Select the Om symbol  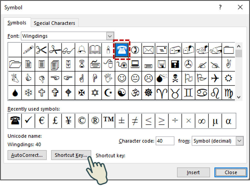(x=135, y=93)
